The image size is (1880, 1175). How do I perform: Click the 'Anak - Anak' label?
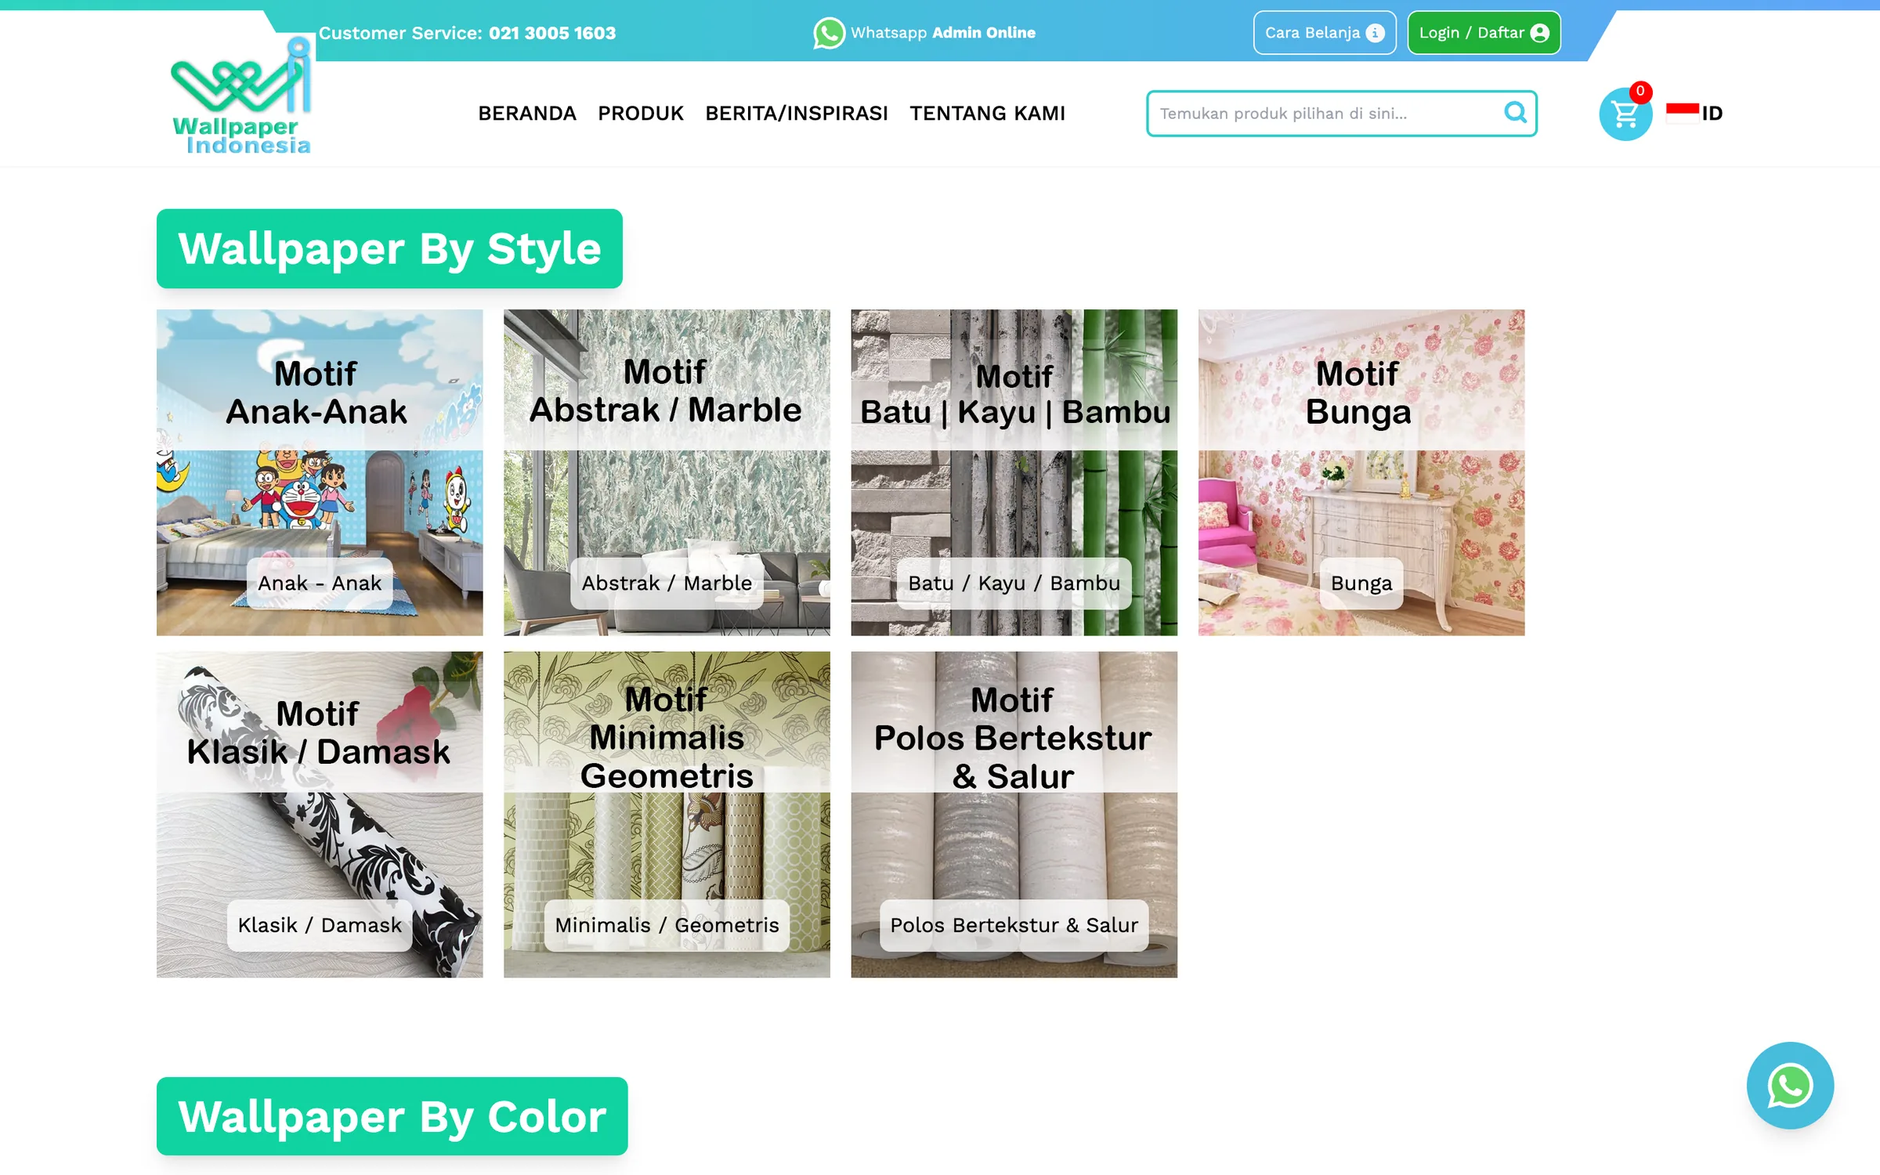click(x=320, y=583)
